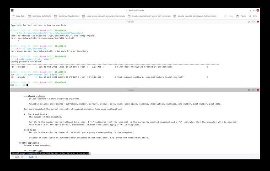Click 'Test snapper rollback, snapshot before installing kolf' text
The image size is (270, 171).
[150, 77]
